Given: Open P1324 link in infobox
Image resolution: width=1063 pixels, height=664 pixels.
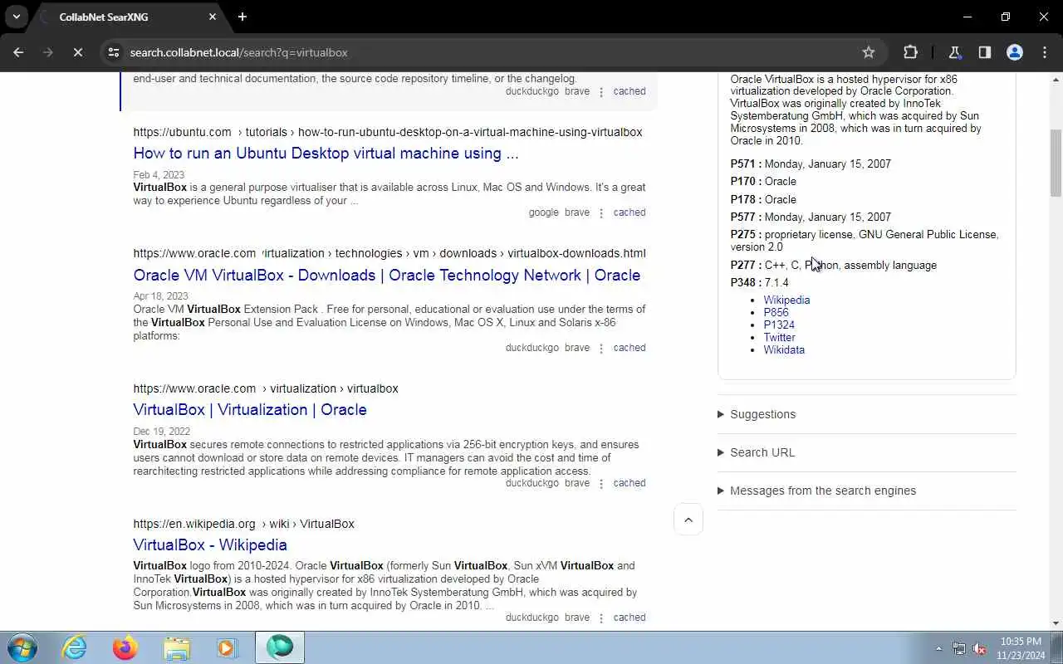Looking at the screenshot, I should click(x=779, y=325).
